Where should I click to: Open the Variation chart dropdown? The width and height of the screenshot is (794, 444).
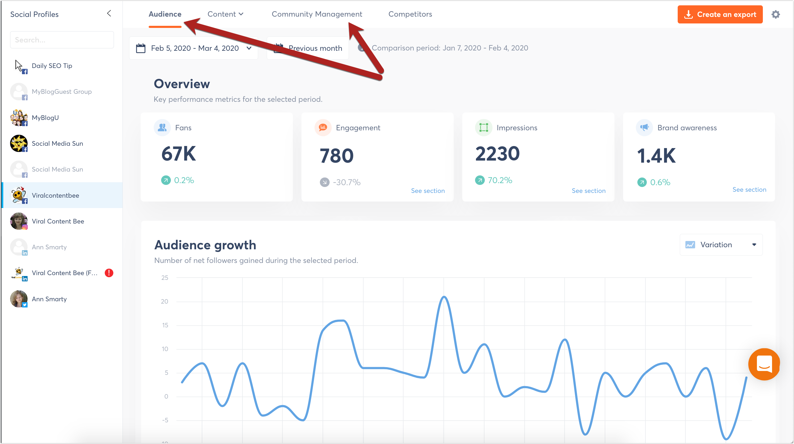[721, 245]
